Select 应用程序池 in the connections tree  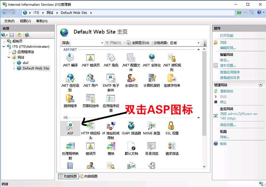pos(26,52)
